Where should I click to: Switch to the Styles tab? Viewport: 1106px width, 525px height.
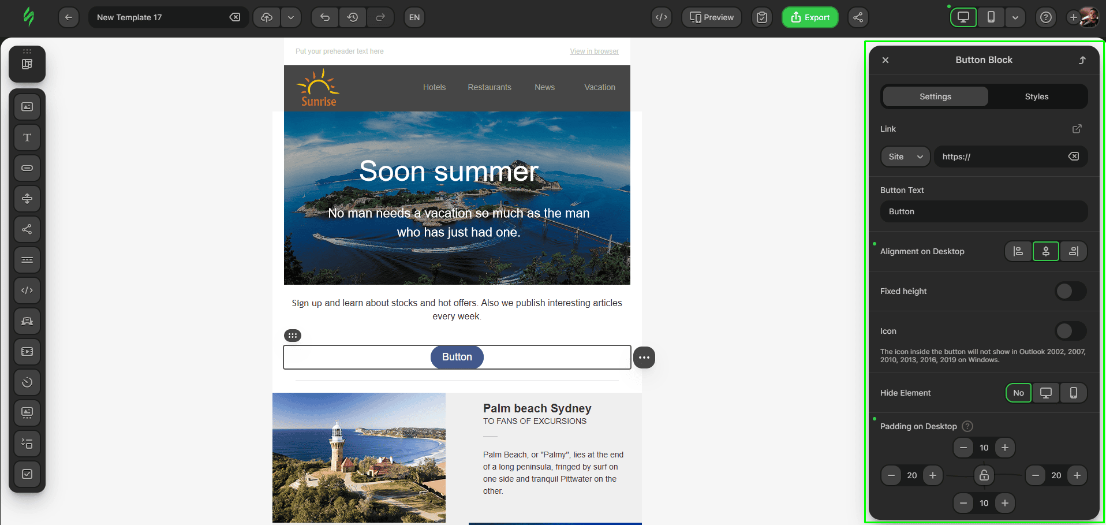point(1036,96)
